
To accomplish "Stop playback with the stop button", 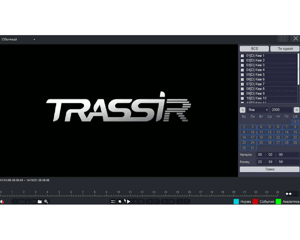I will tap(120, 202).
